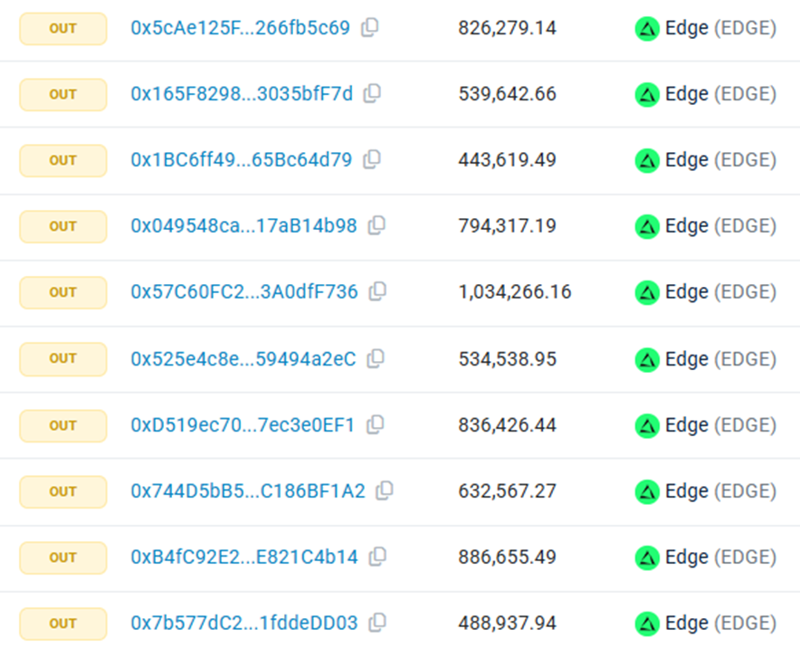Select amount 826,279.14
The width and height of the screenshot is (800, 657).
[507, 28]
